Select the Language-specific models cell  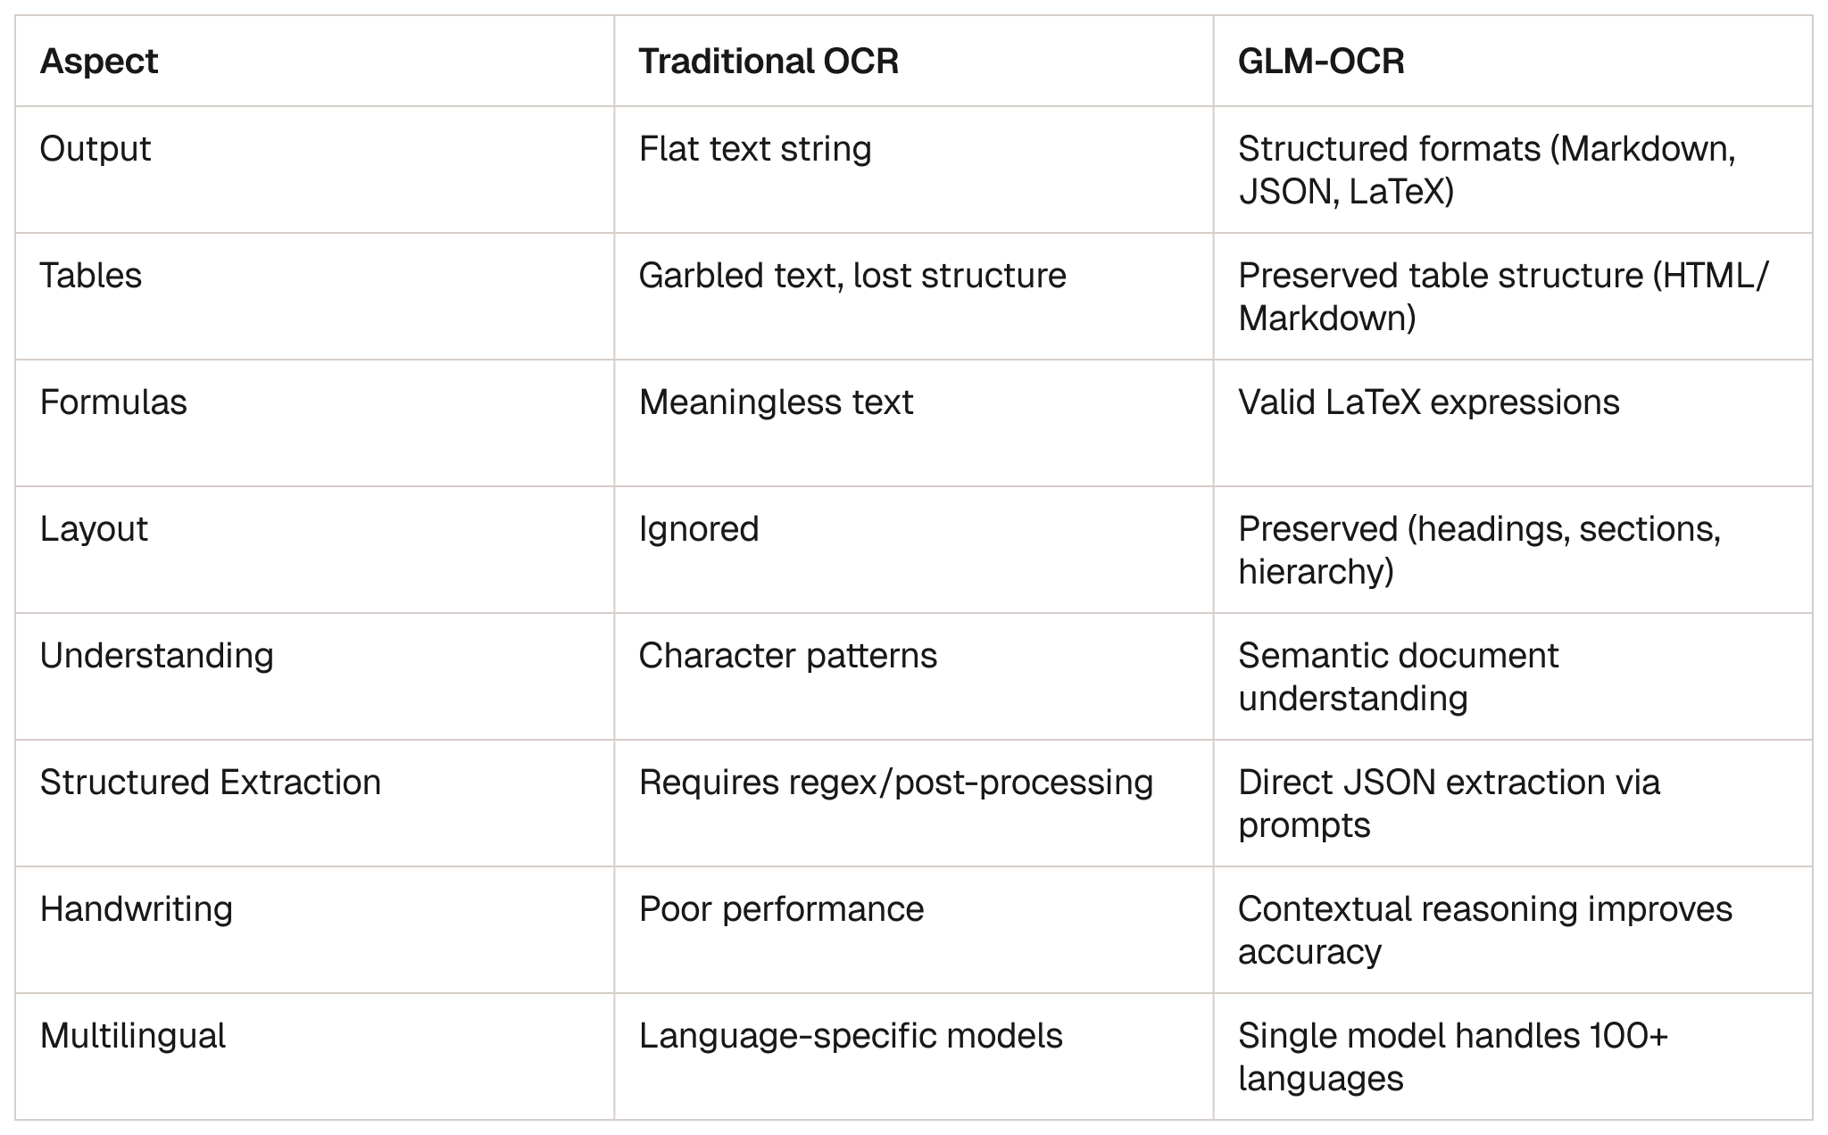click(x=851, y=1036)
